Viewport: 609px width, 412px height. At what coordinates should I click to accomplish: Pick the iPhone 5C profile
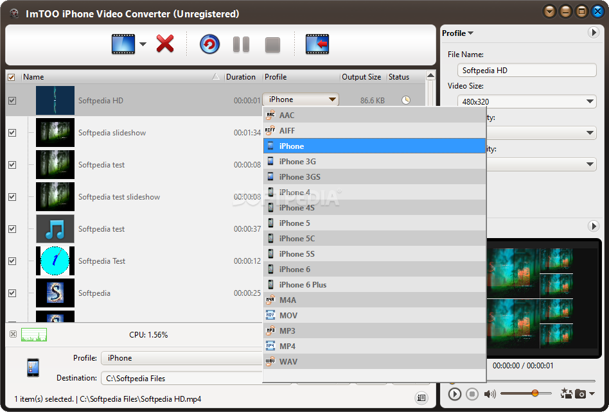click(375, 239)
